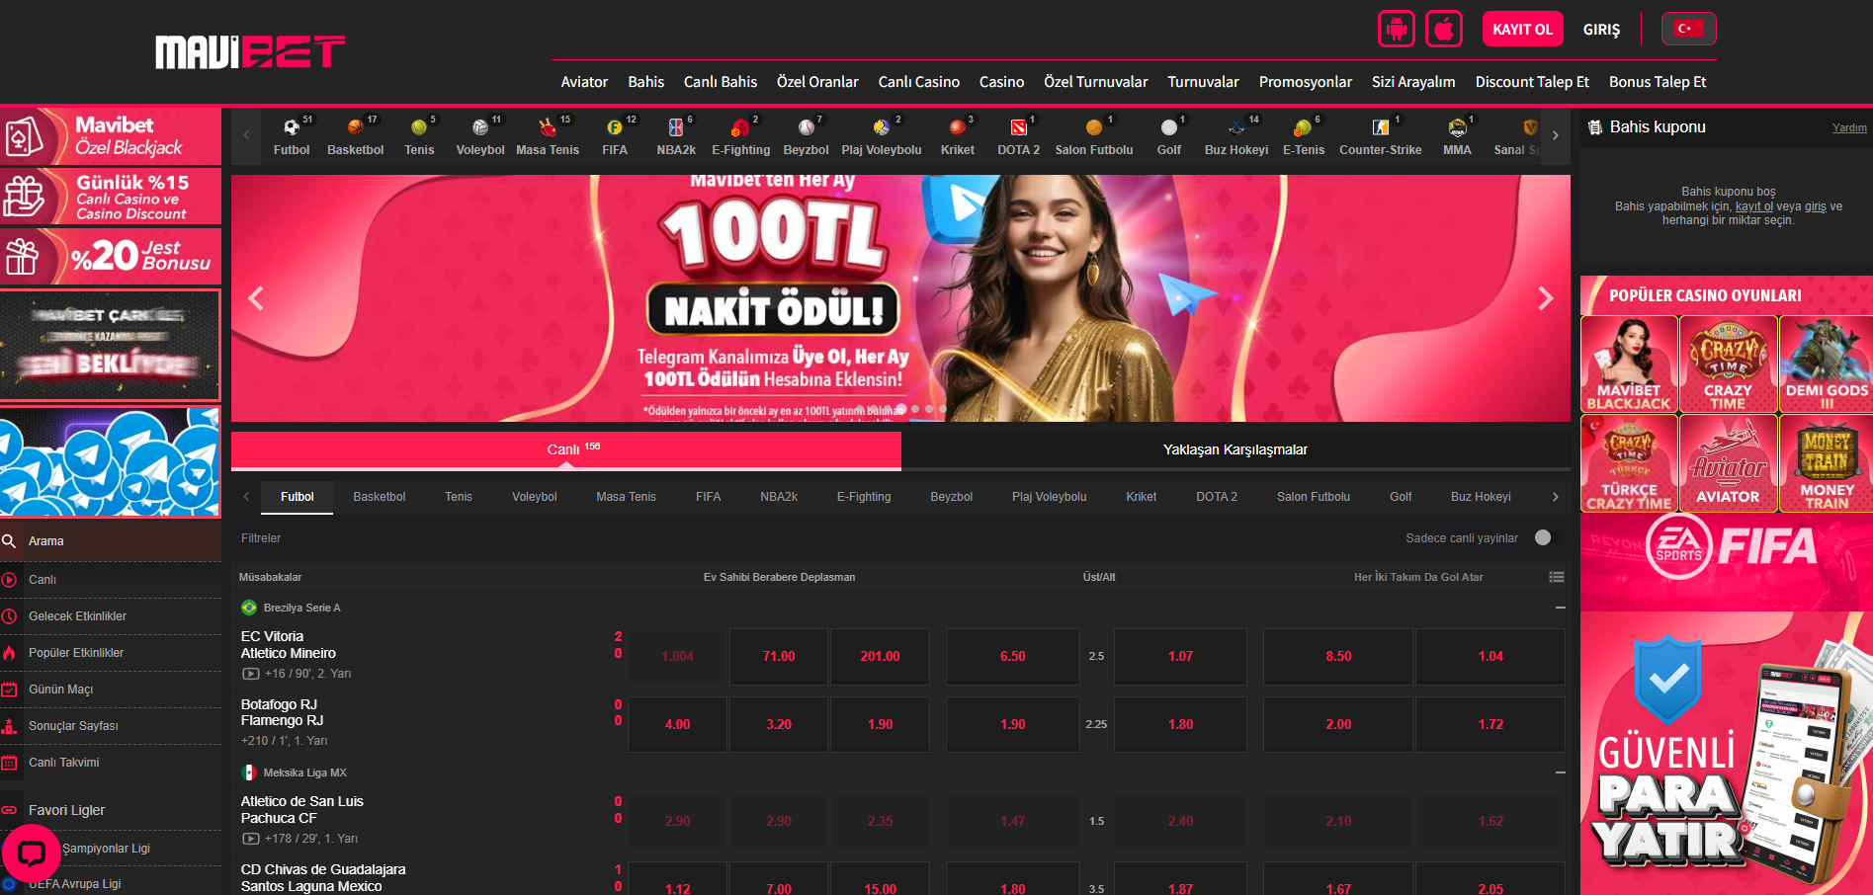Screen dimensions: 1873x895
Task: Click the Android app download icon
Action: point(1396,29)
